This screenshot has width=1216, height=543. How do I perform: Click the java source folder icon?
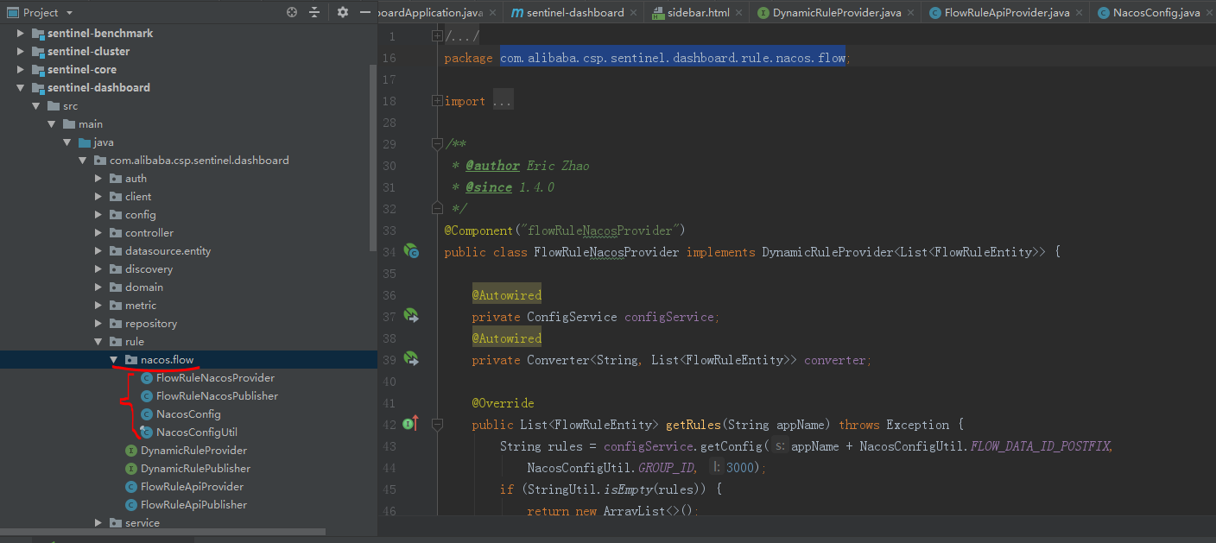[x=84, y=142]
